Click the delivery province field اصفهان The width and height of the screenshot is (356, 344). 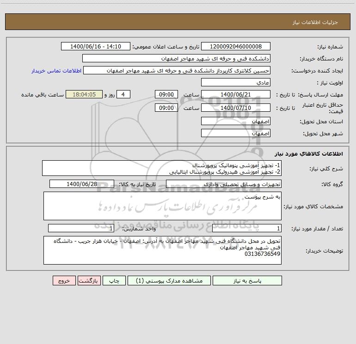point(236,121)
